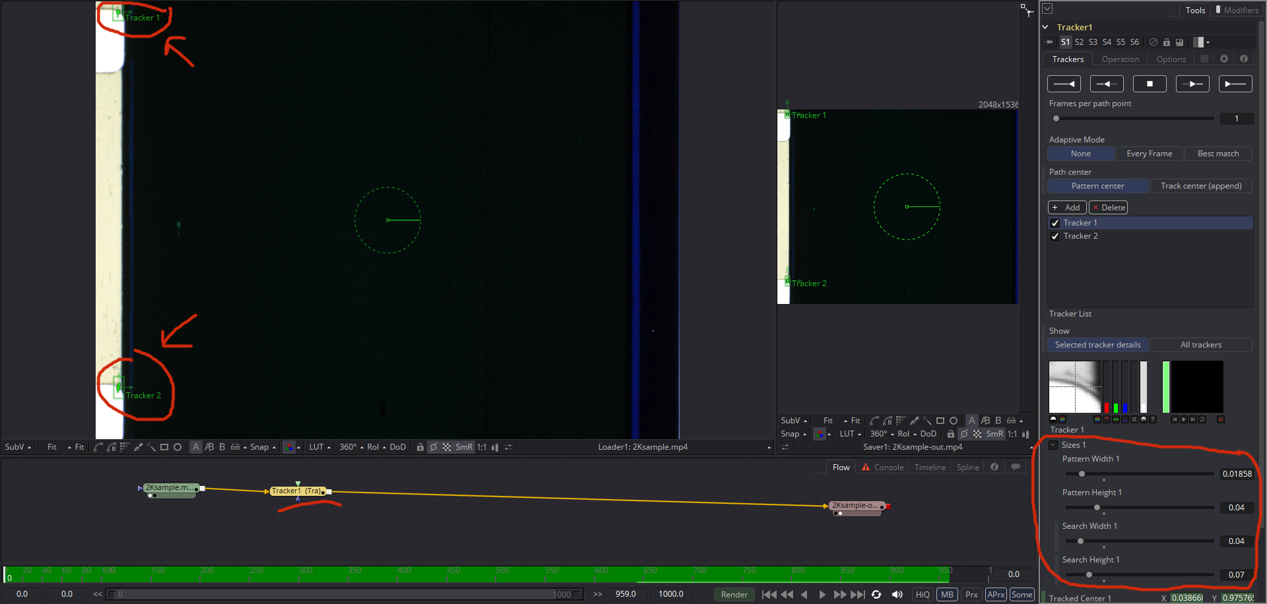This screenshot has width=1267, height=604.
Task: Toggle audio mute speaker icon
Action: [897, 594]
